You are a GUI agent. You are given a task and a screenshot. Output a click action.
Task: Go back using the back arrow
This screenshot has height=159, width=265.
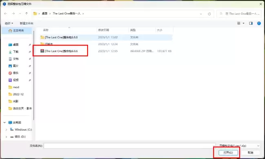pos(6,14)
